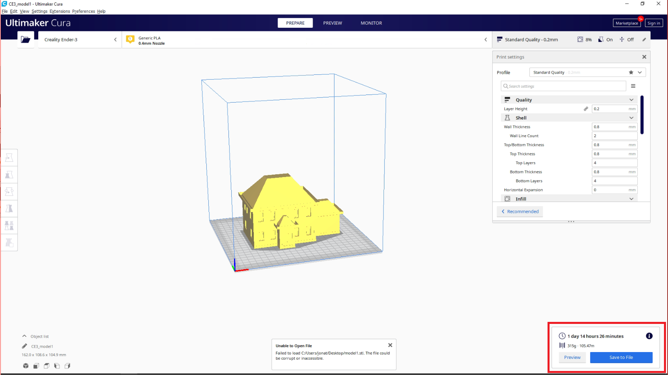Collapse the Object list
The image size is (668, 375).
(x=24, y=336)
